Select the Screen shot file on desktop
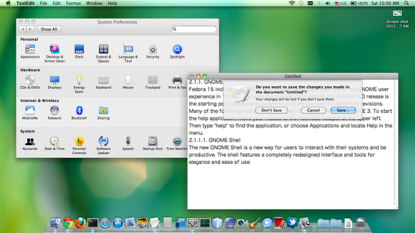415x233 pixels. [x=397, y=19]
